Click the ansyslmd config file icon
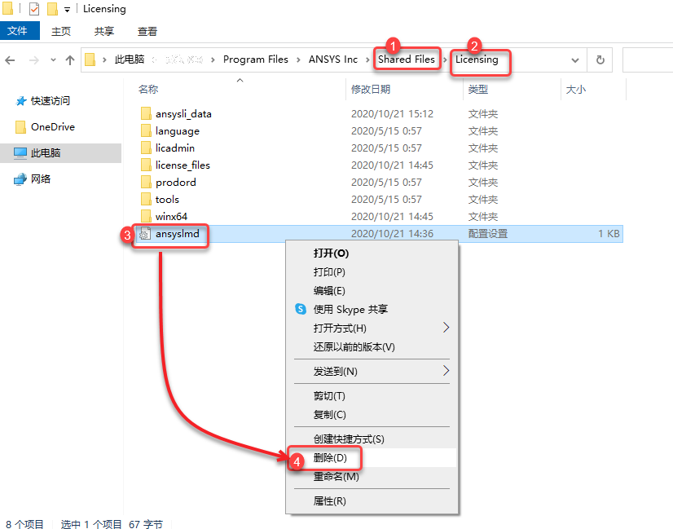 coord(145,234)
